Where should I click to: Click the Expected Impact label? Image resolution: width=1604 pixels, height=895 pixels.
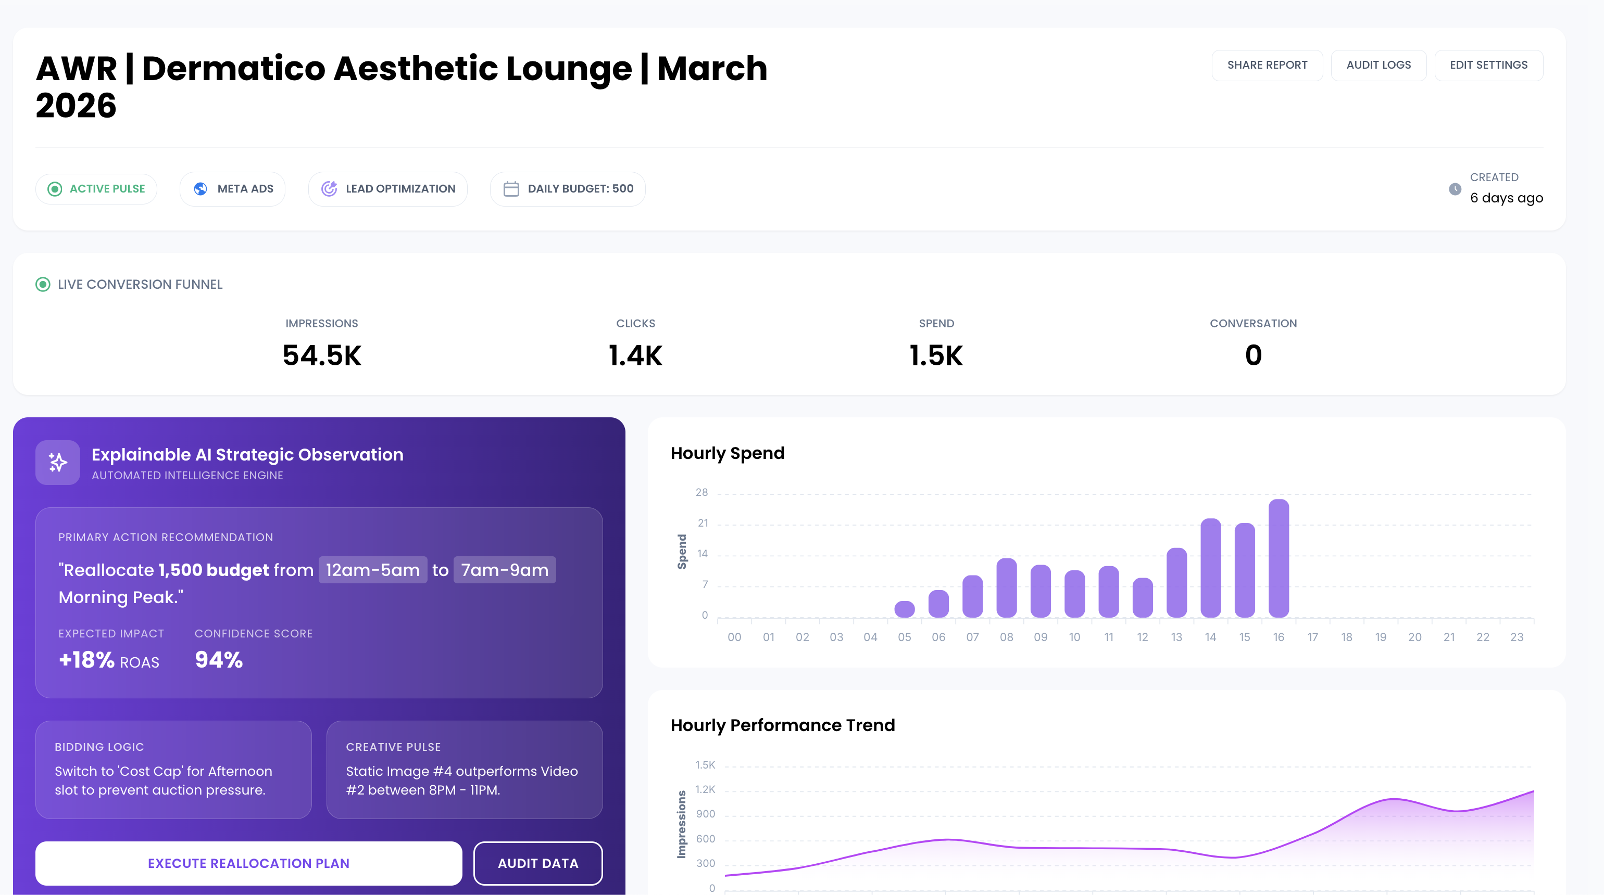pos(111,634)
